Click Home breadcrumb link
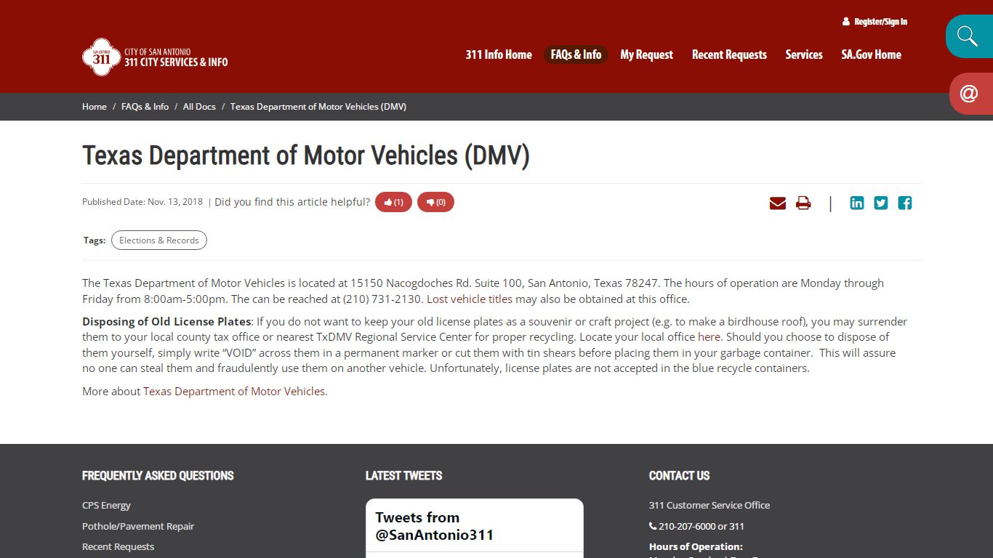993x558 pixels. tap(95, 106)
